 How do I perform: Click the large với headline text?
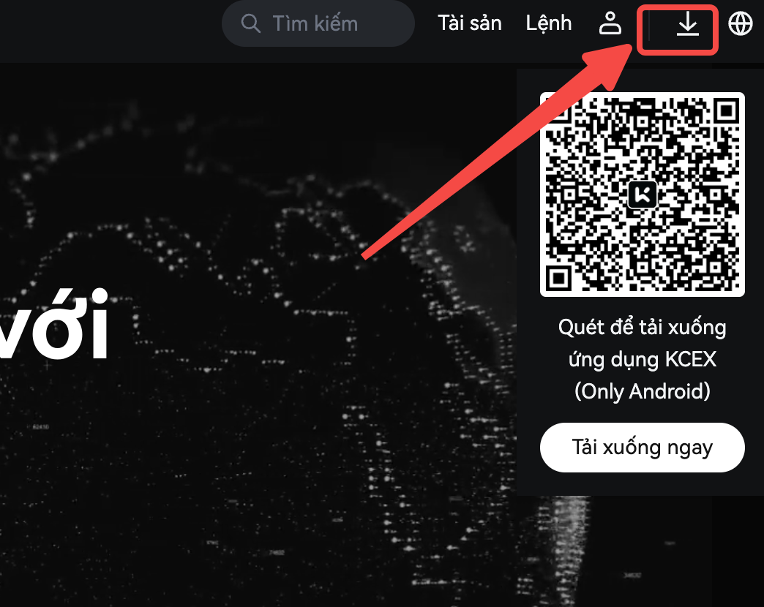(53, 325)
